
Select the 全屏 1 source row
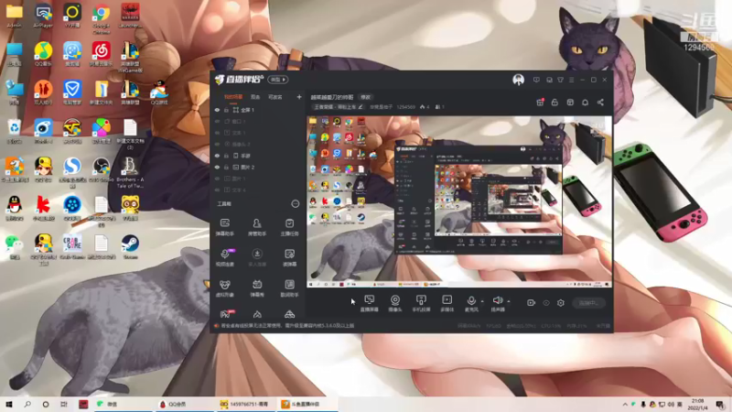(258, 110)
